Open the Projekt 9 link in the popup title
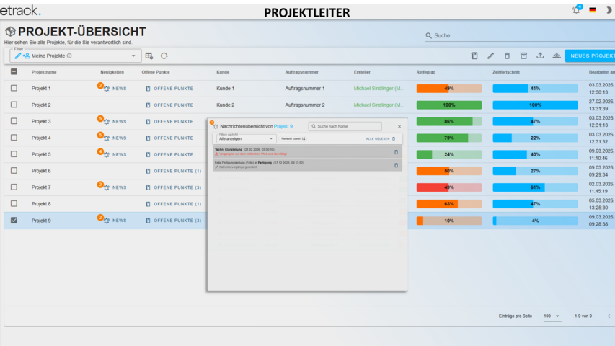Screen dimensions: 615x346 click(283, 126)
